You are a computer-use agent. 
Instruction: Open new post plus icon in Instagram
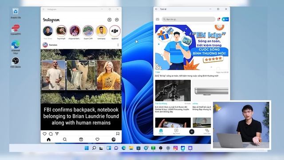pos(110,20)
